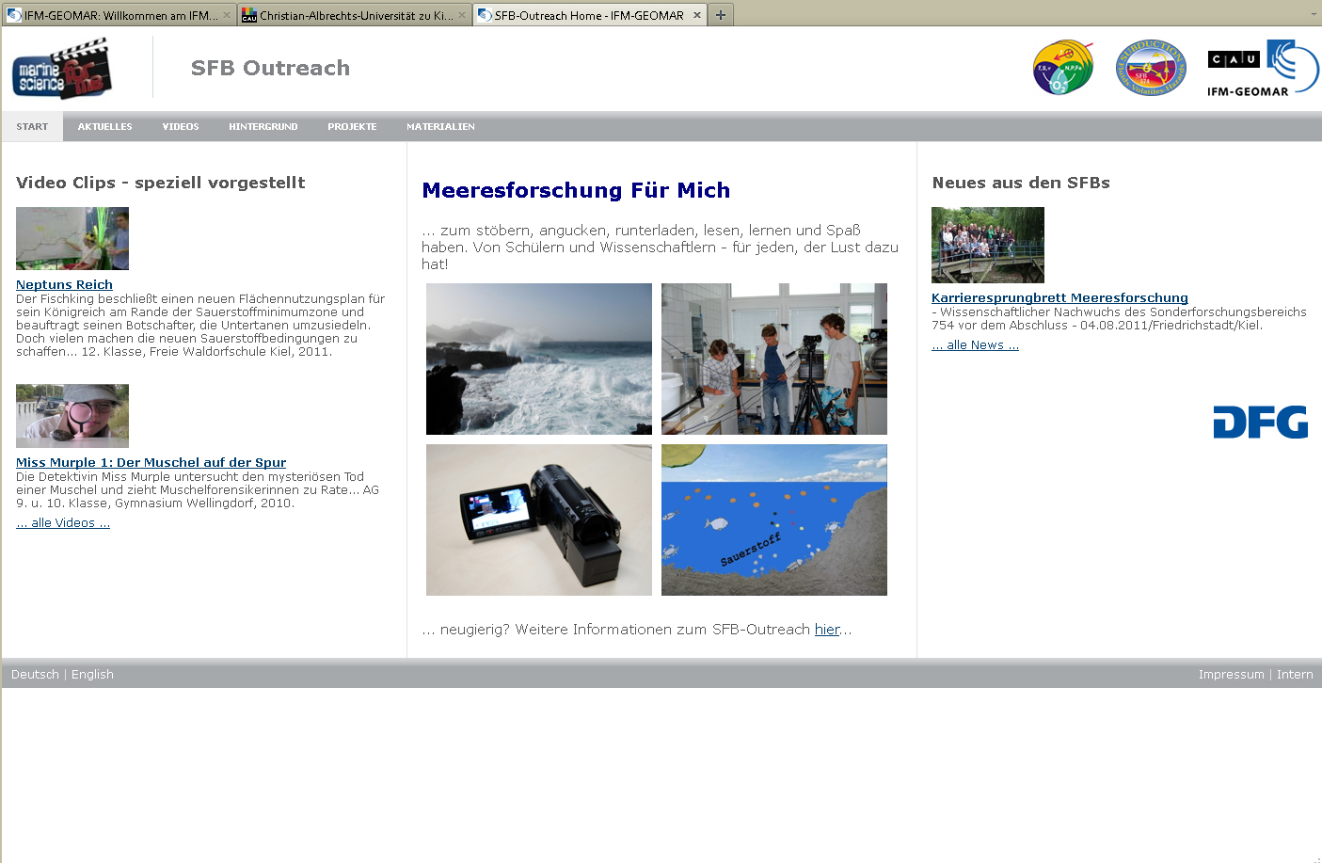Select HINTERGRUND in the navigation bar
Image resolution: width=1322 pixels, height=863 pixels.
coord(263,127)
